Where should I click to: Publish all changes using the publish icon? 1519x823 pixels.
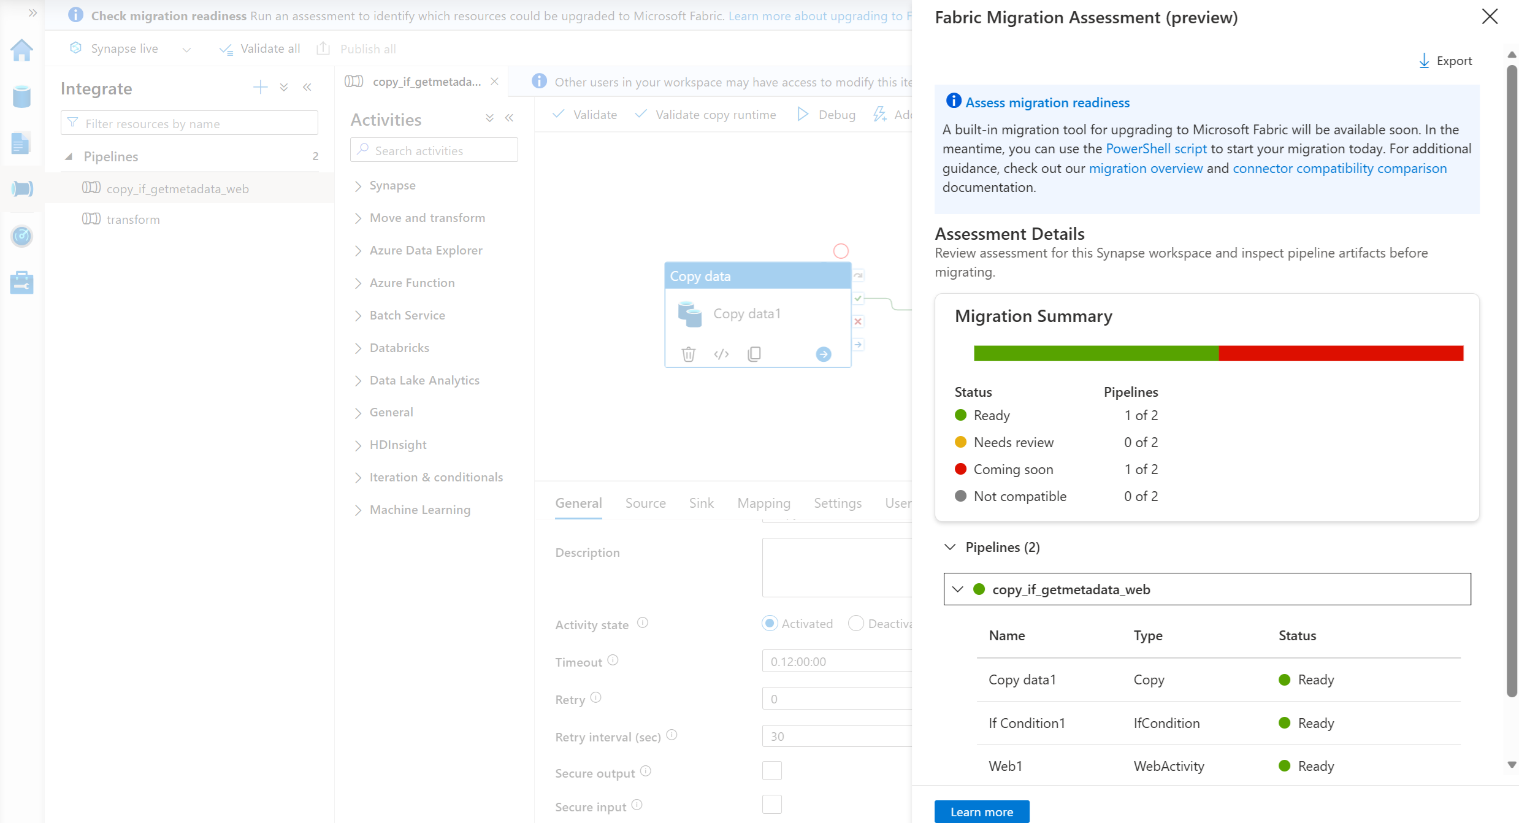(x=324, y=48)
